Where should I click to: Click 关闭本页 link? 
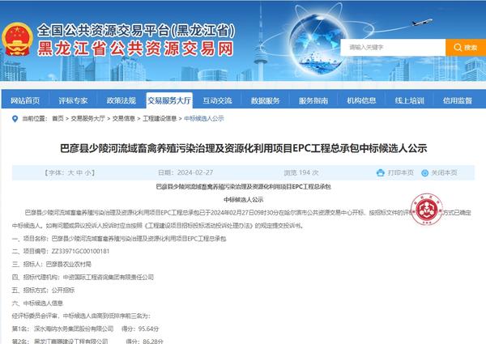(444, 172)
